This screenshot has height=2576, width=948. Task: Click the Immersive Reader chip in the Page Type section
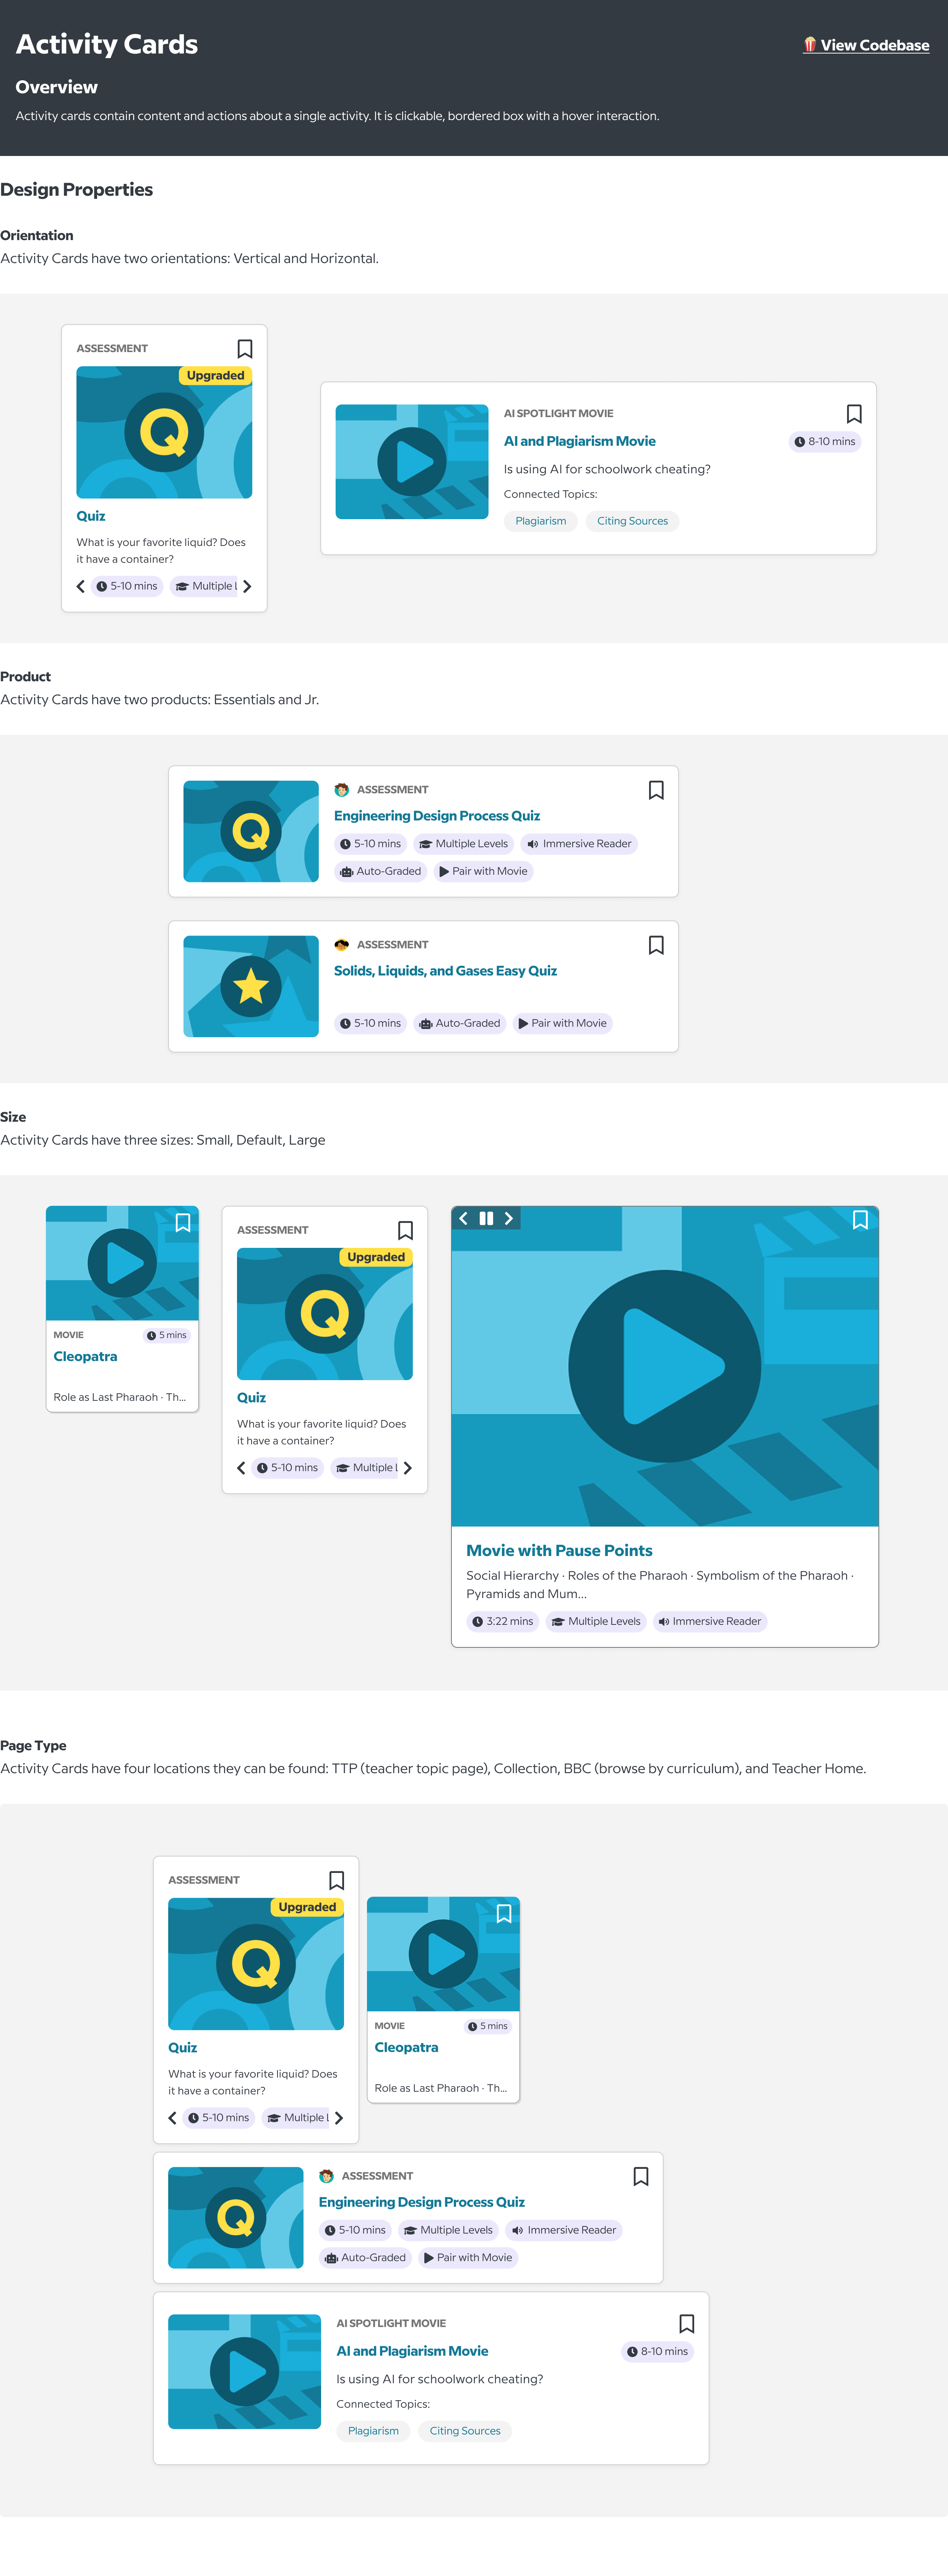[x=564, y=2230]
